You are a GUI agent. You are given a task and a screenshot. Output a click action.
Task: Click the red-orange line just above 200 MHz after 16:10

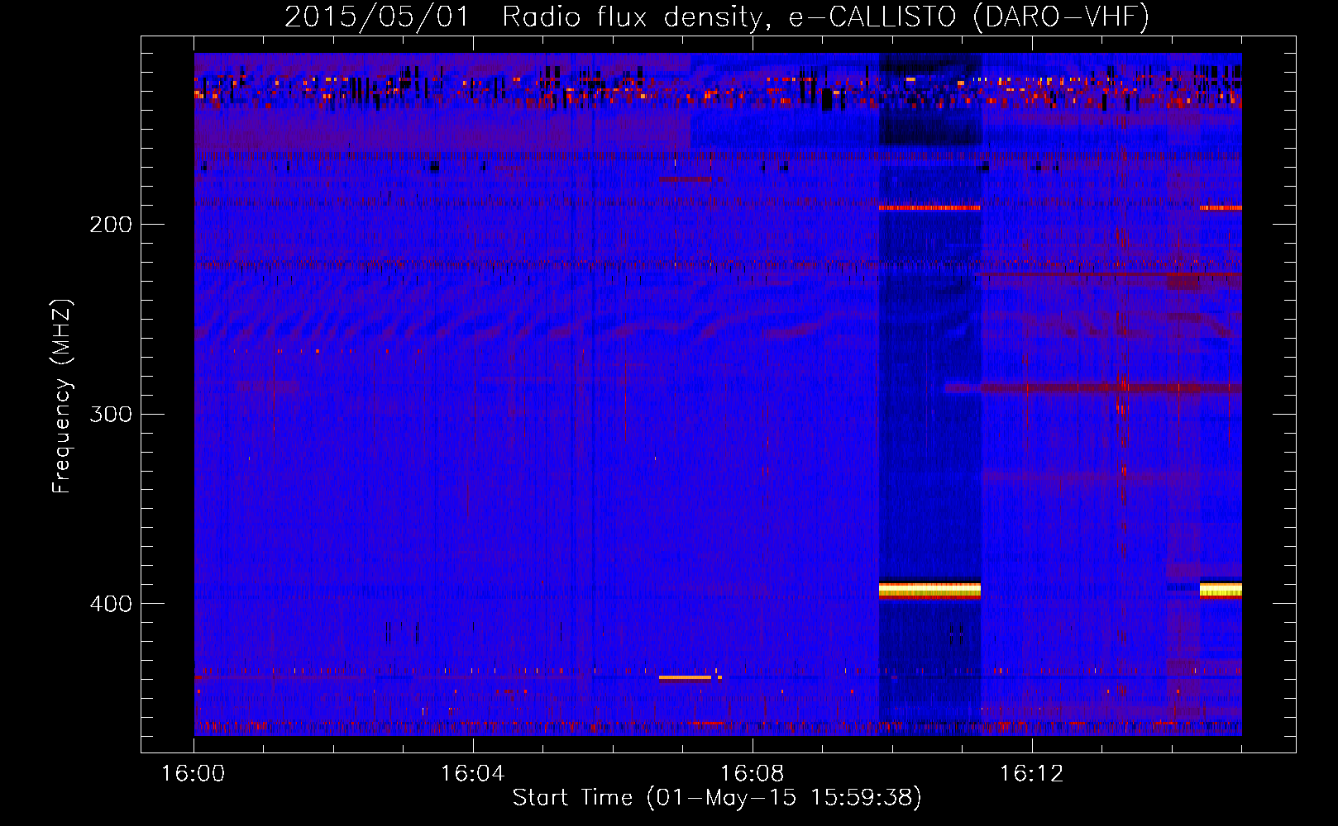pos(929,207)
